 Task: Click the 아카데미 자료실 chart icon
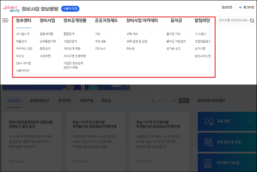(208, 163)
